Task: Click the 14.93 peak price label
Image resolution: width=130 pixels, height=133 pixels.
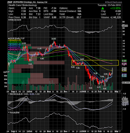Action: click(x=54, y=39)
